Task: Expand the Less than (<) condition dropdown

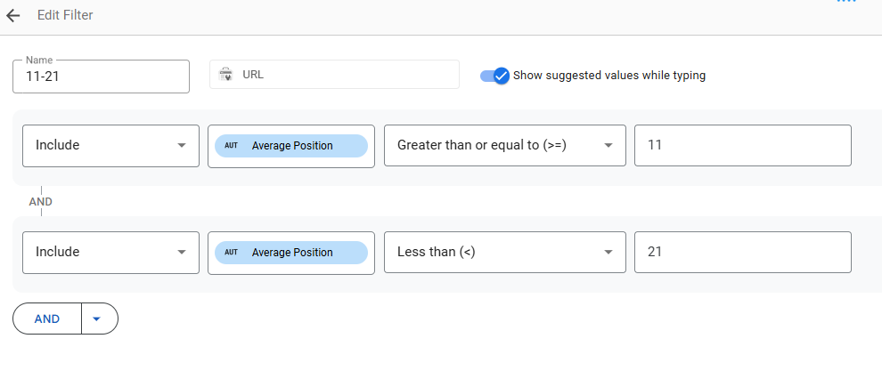Action: [x=504, y=253]
